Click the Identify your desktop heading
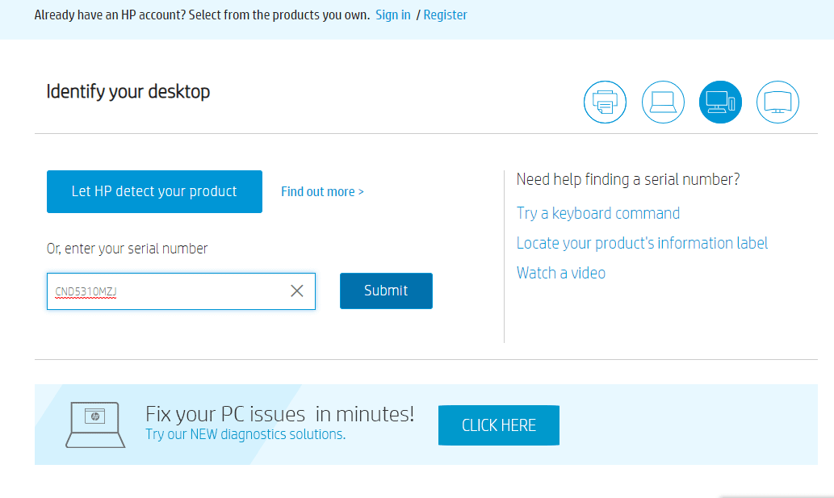Image resolution: width=834 pixels, height=498 pixels. 128,91
